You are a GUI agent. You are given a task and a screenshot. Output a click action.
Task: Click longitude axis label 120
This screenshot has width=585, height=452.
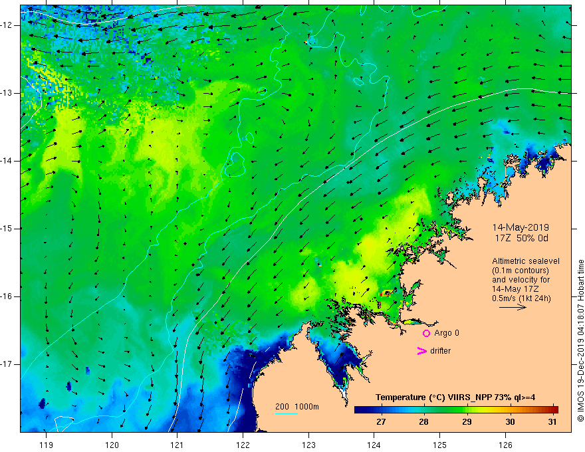tap(112, 445)
